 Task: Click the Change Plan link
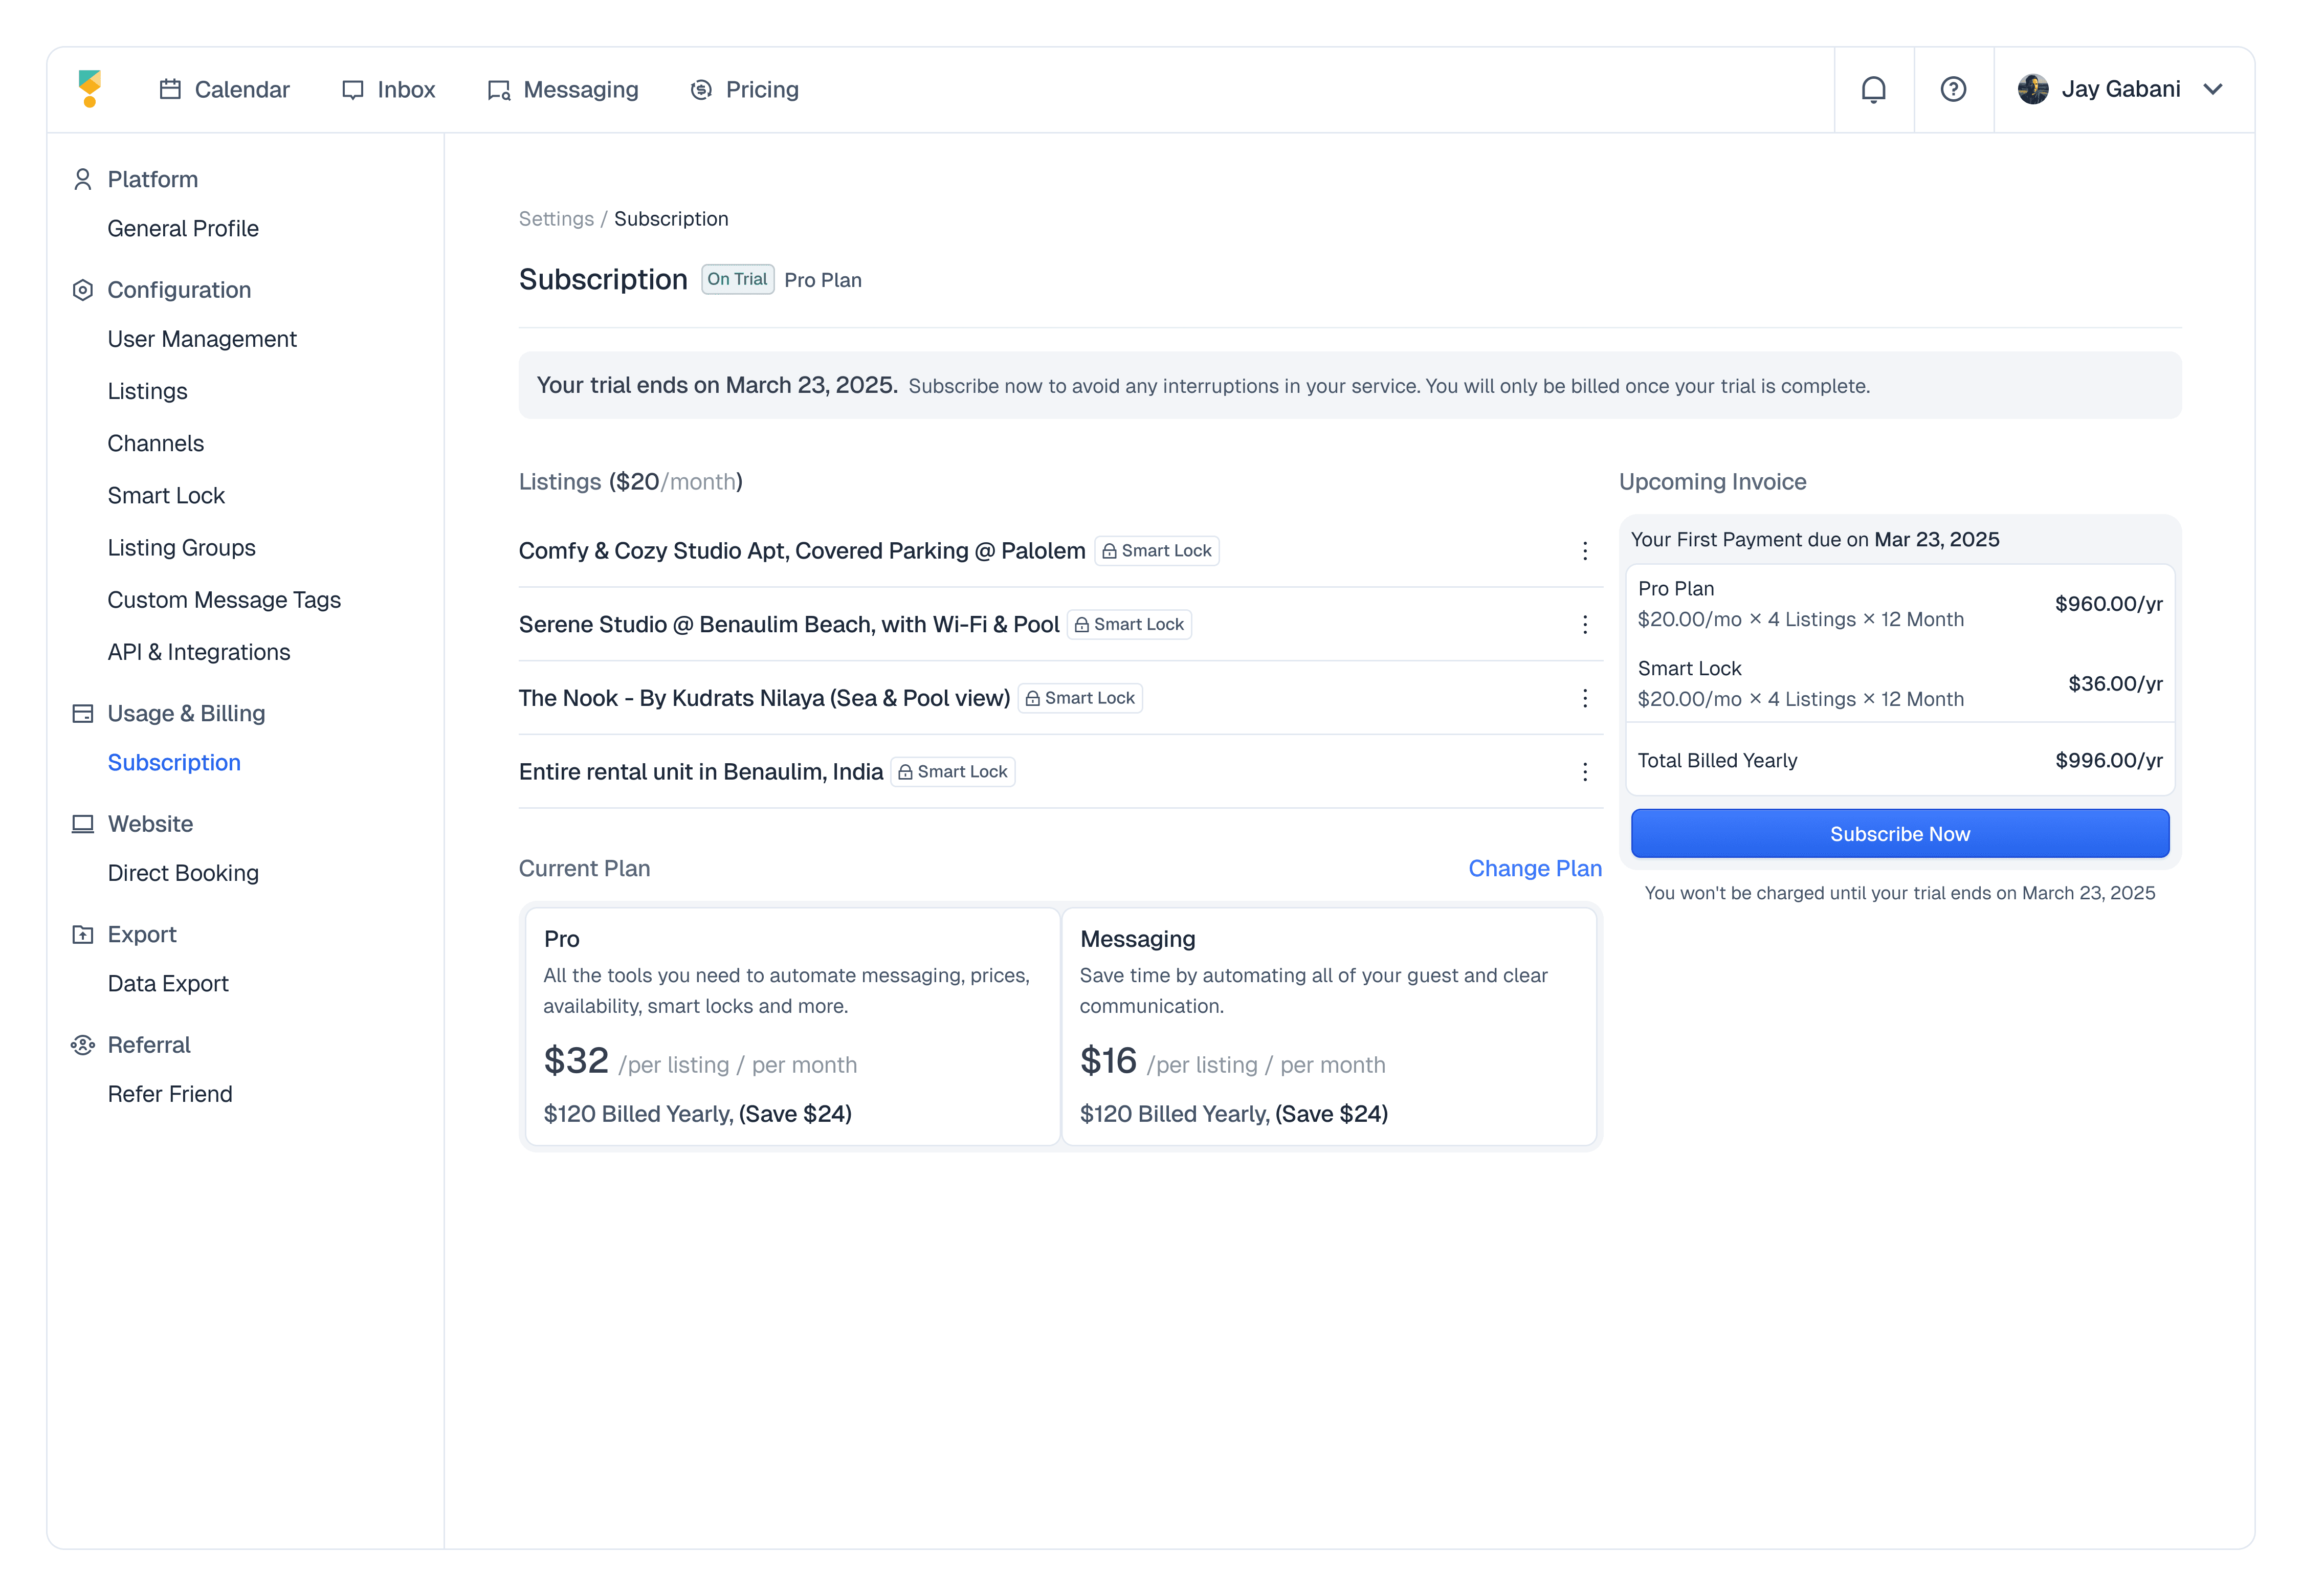coord(1534,868)
